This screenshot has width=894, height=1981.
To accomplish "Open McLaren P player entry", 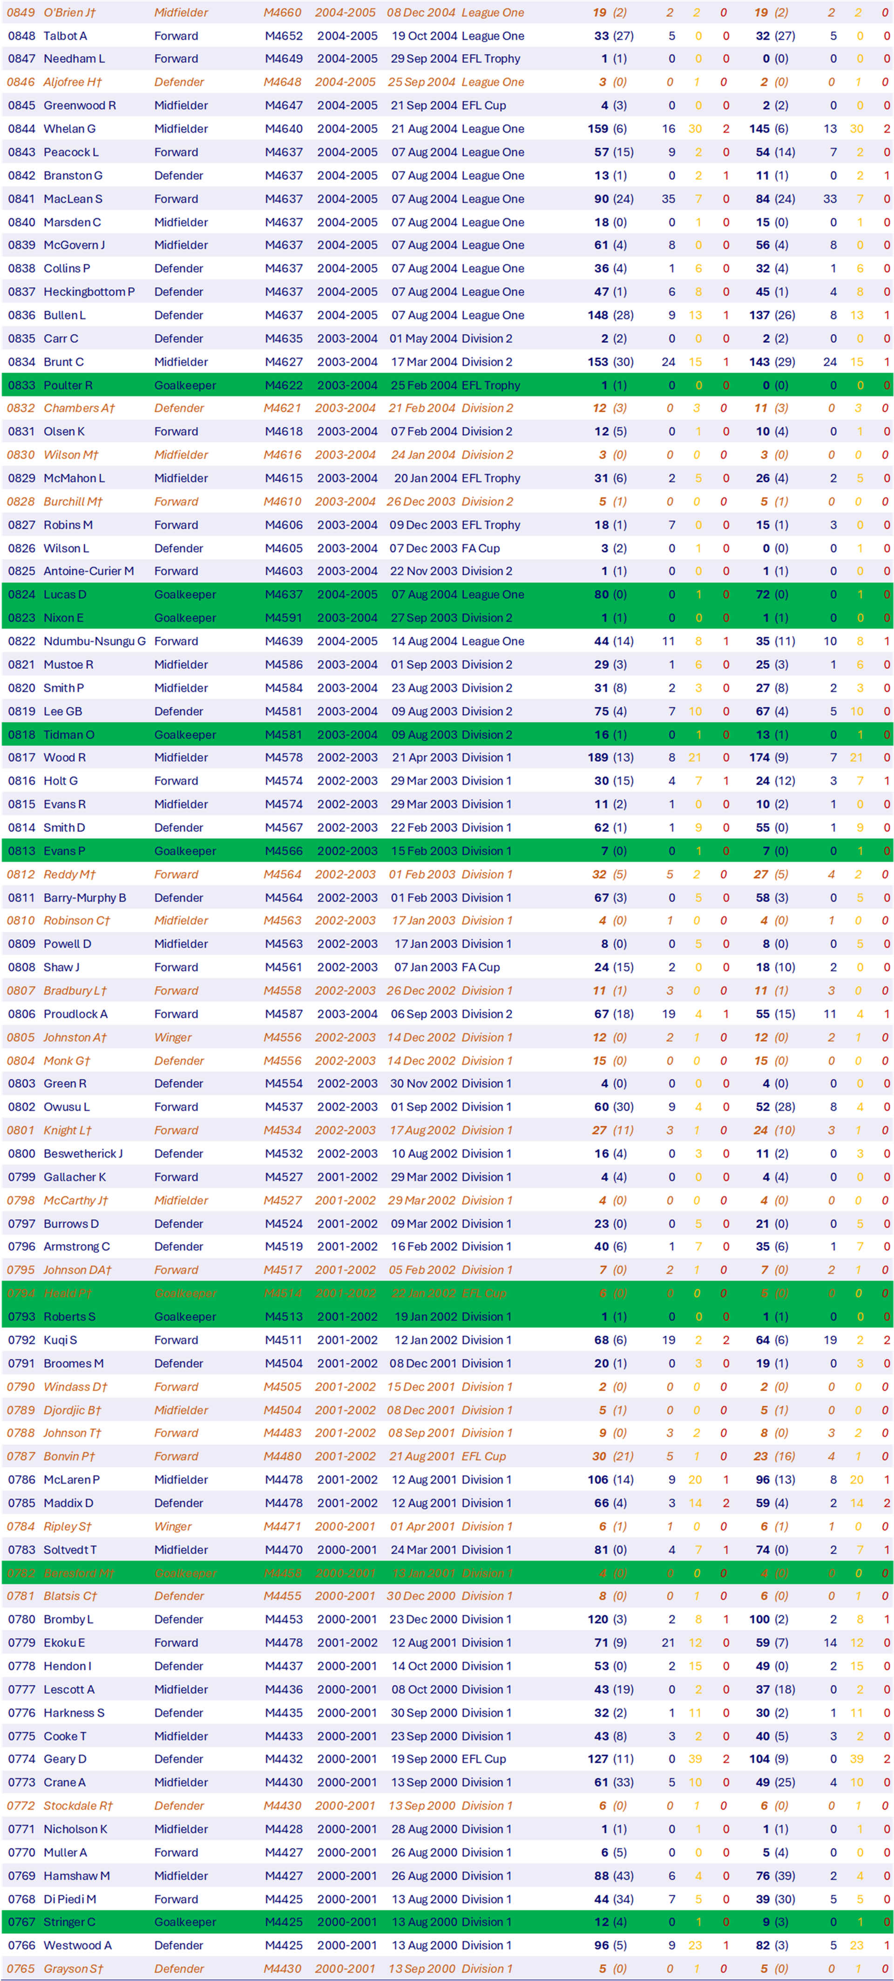I will 72,1480.
